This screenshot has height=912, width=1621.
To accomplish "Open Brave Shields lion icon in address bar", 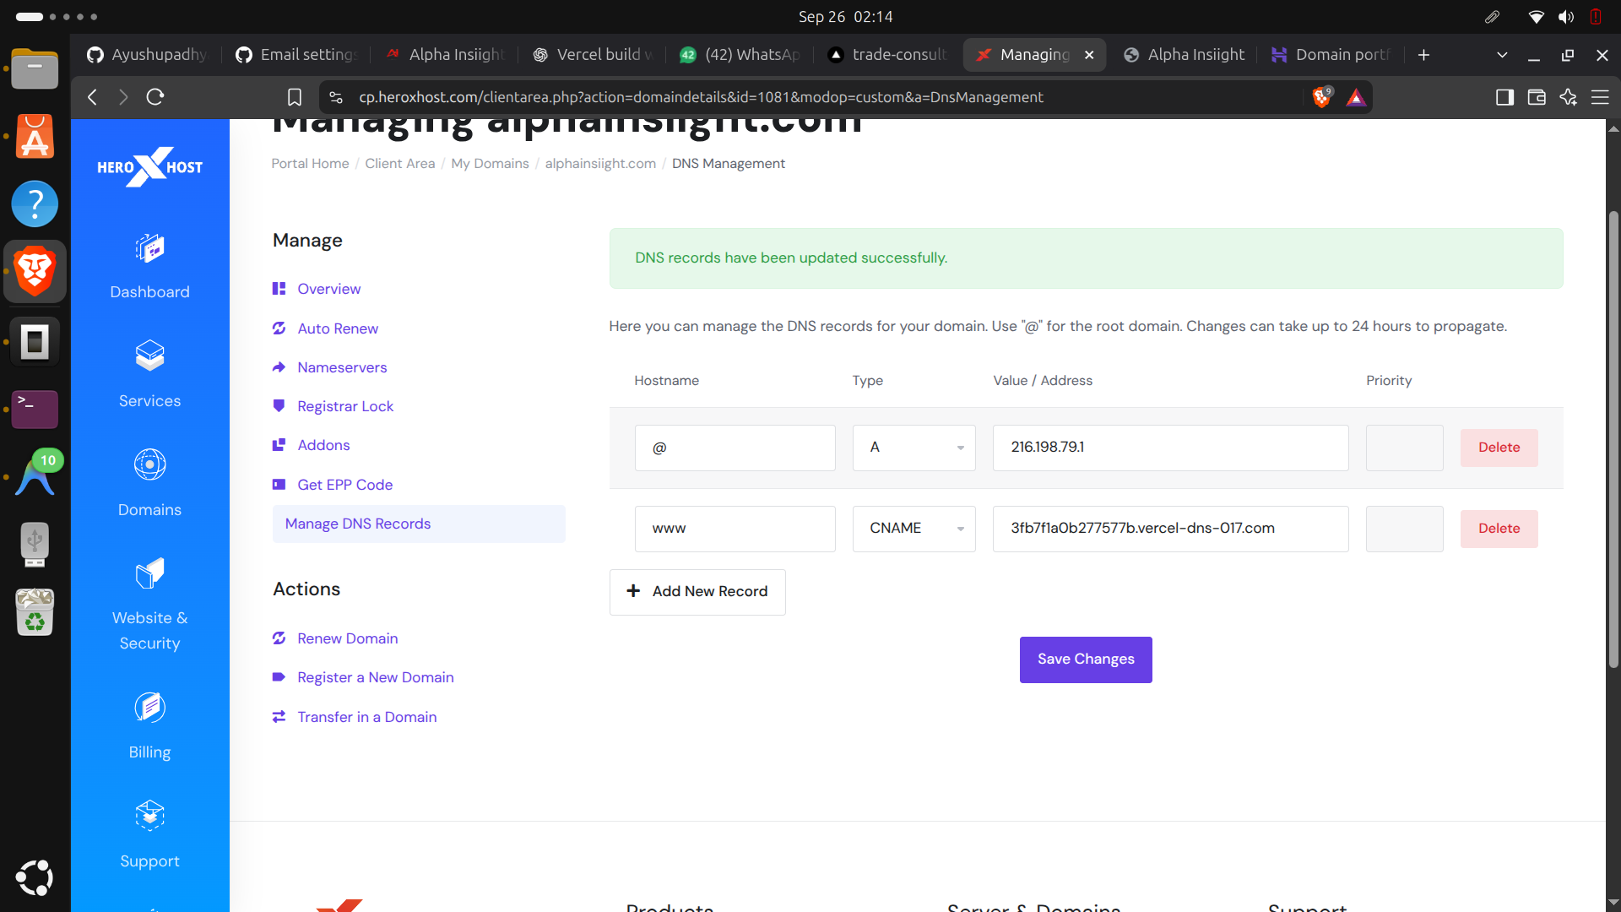I will coord(1321,97).
